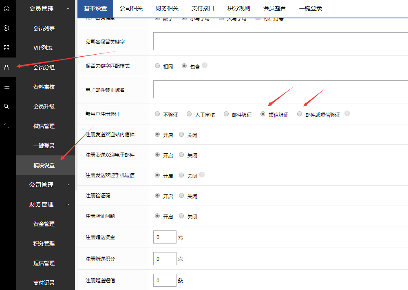This screenshot has height=290, width=408.
Task: Select the member user icon in rail
Action: point(6,67)
